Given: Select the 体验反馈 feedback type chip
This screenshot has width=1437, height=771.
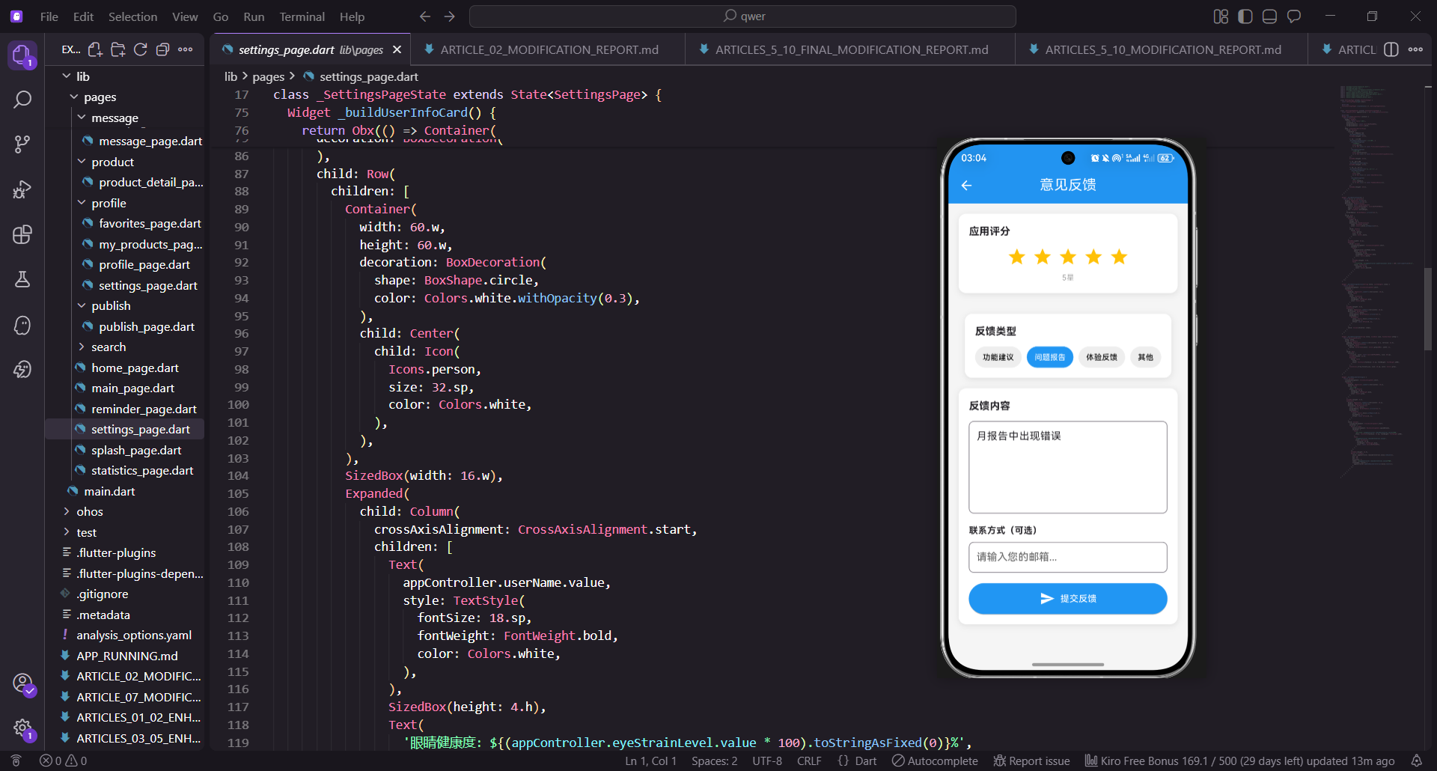Looking at the screenshot, I should pos(1102,357).
